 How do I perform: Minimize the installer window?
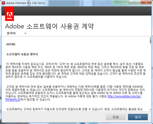click(132, 2)
